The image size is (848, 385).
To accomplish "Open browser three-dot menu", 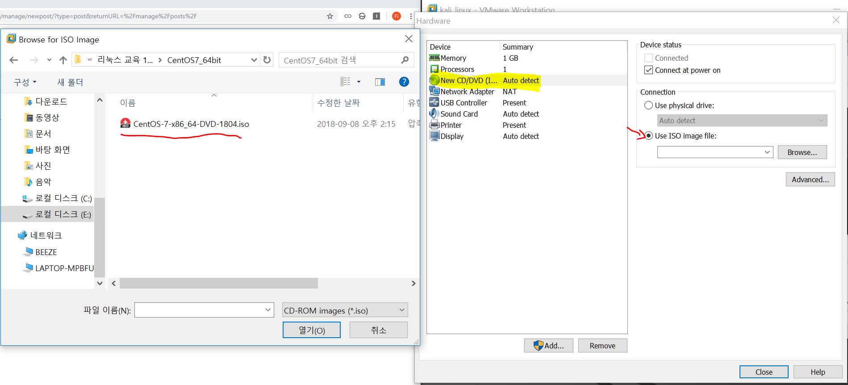I will 410,16.
